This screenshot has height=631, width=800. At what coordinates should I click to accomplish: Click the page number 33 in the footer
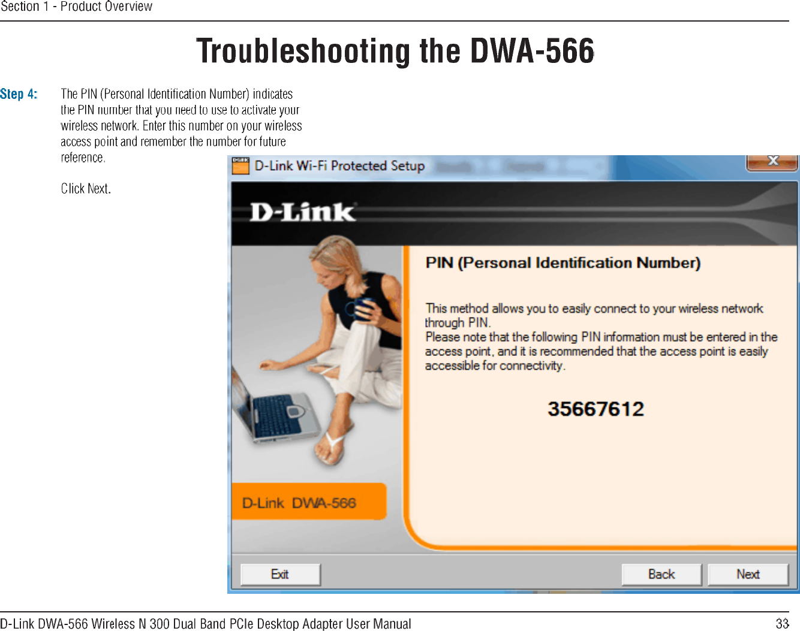click(782, 623)
